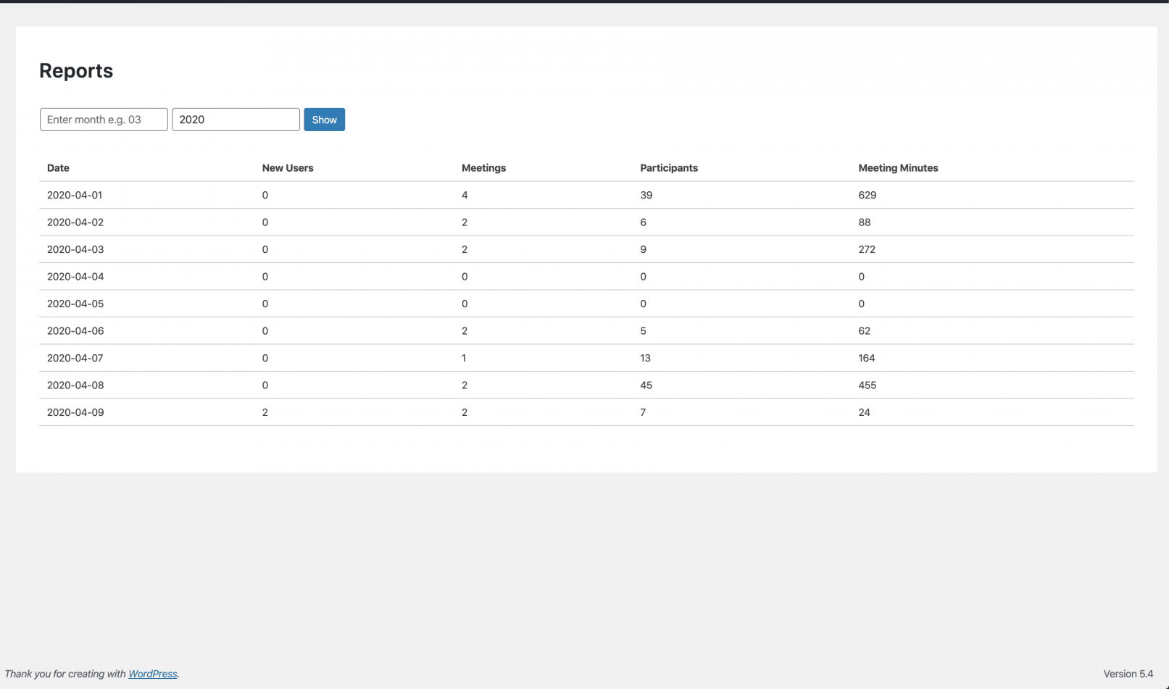Click the 13 participants value

coord(645,358)
